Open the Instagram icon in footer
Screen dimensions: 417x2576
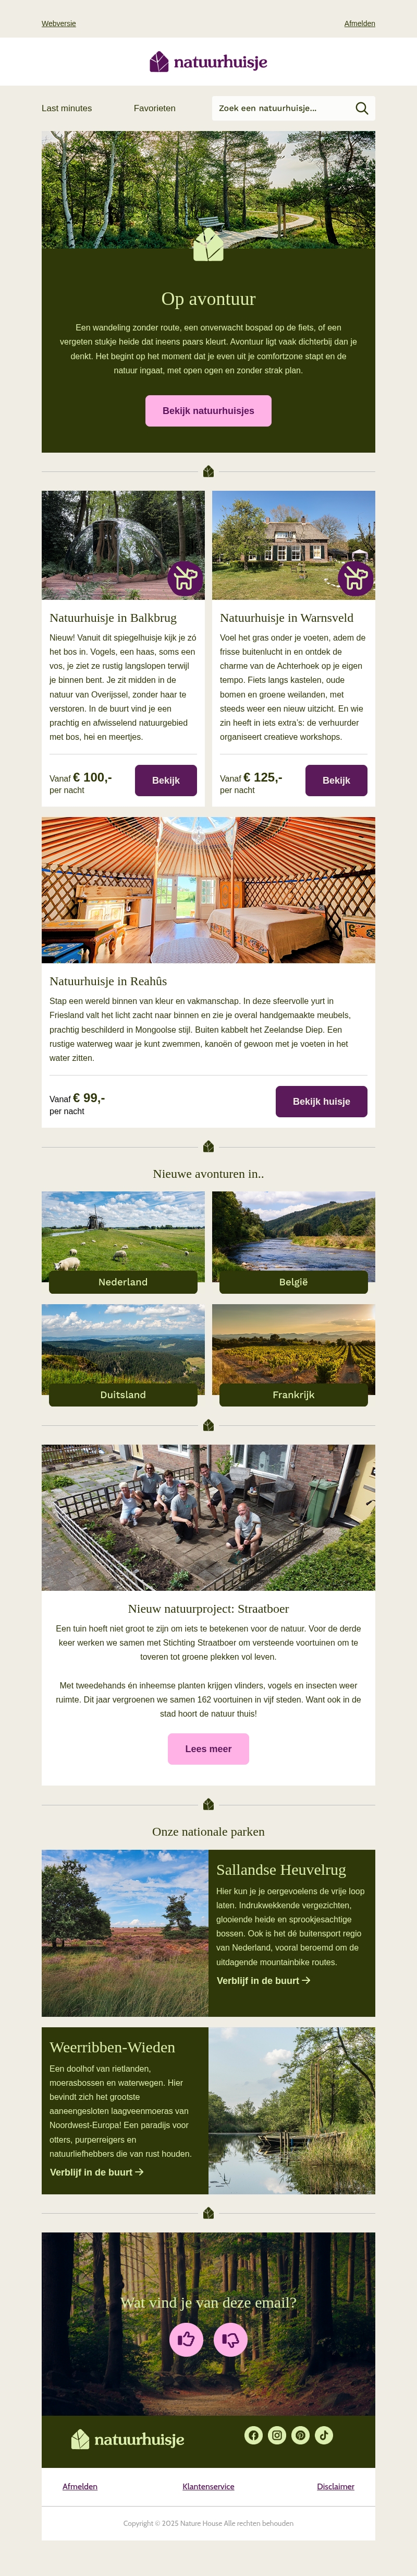(277, 2435)
